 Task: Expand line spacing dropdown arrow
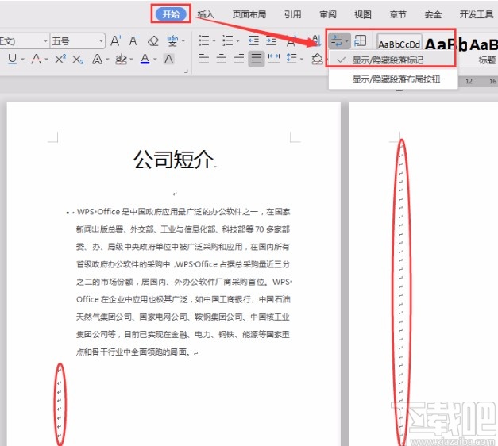pos(302,59)
